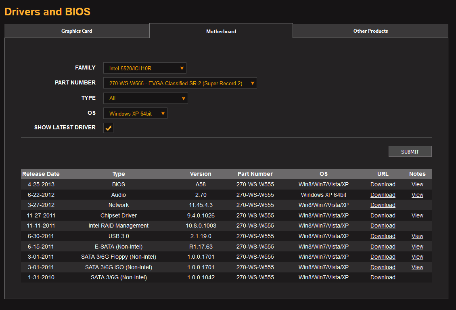Click the Version column header
Screen dimensions: 456x310
click(201, 174)
